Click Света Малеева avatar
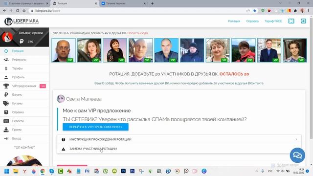The height and width of the screenshot is (176, 313). (61, 99)
